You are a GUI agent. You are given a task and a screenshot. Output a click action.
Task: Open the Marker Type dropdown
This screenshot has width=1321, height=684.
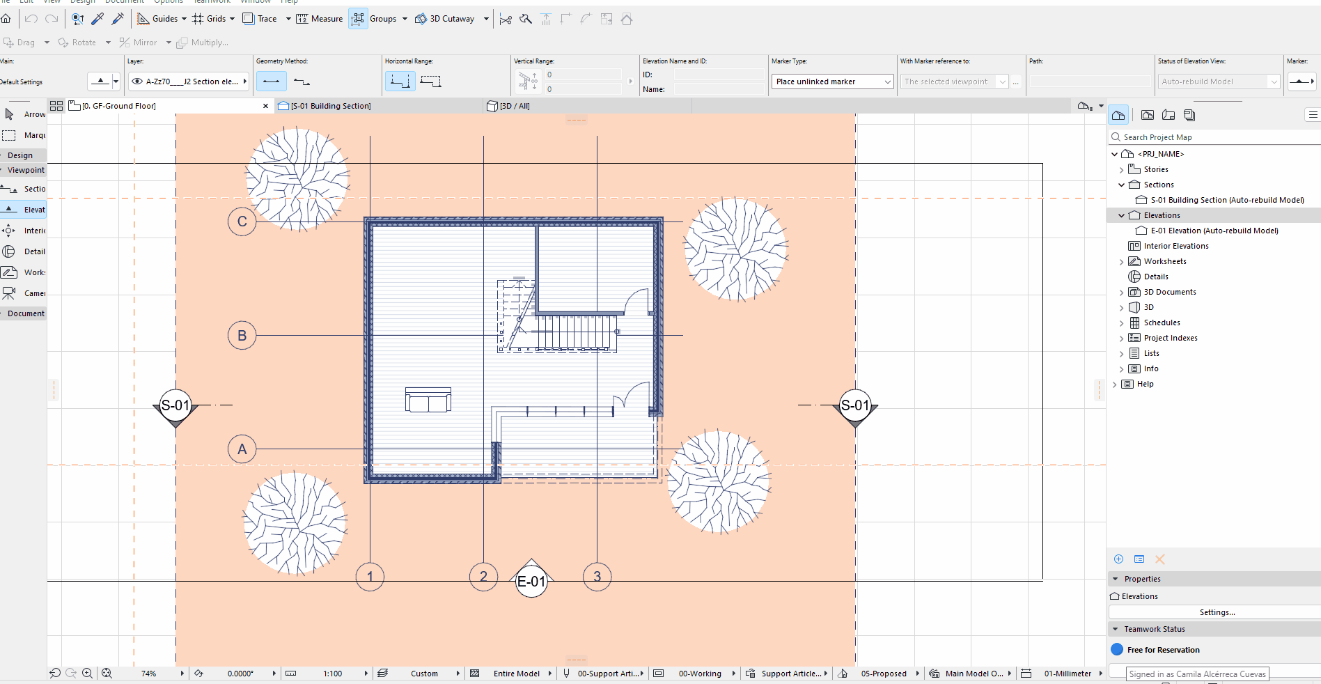tap(886, 81)
